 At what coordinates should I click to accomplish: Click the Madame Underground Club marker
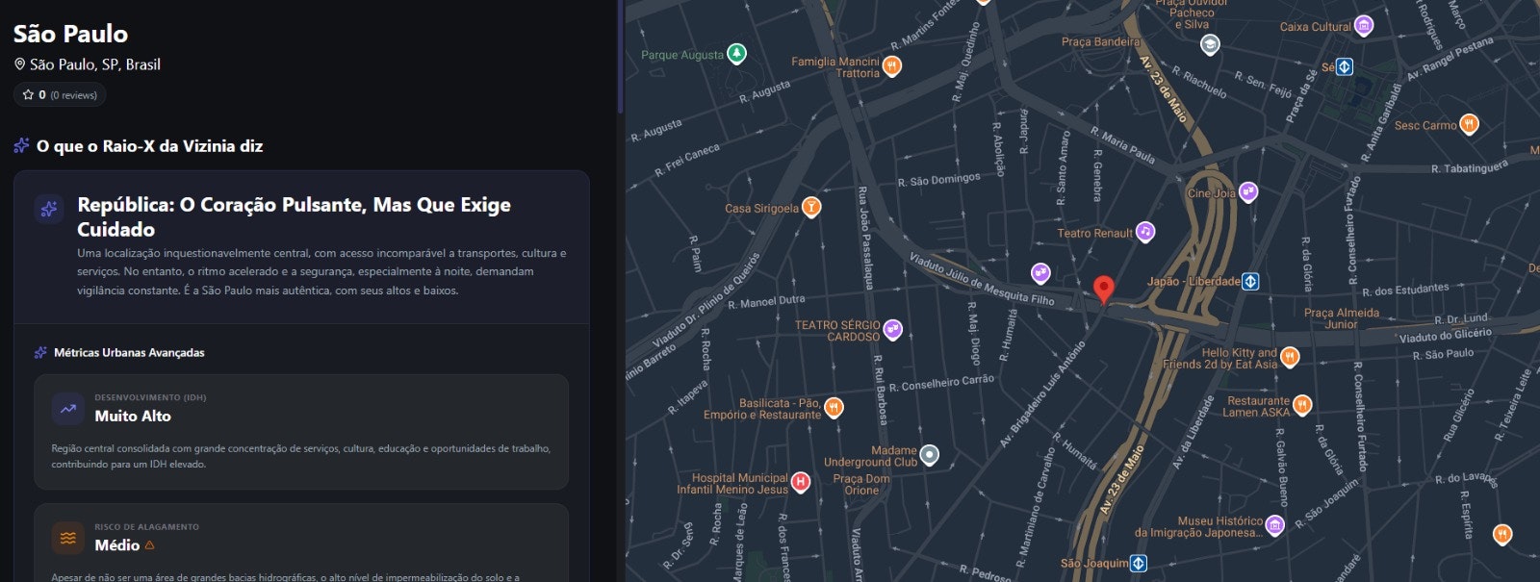[929, 455]
